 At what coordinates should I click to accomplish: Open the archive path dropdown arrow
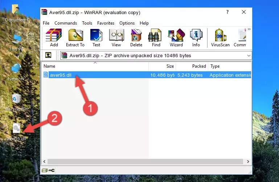coord(249,55)
